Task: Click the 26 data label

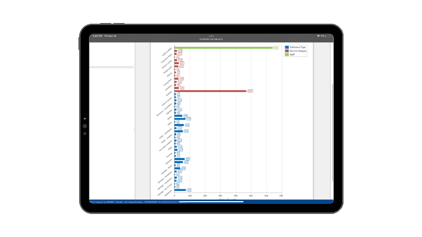Action: coord(182,88)
